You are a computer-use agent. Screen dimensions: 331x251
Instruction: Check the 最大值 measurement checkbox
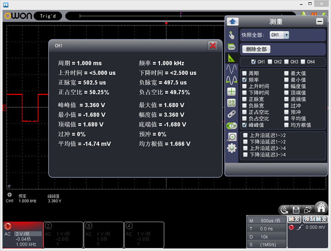[287, 73]
